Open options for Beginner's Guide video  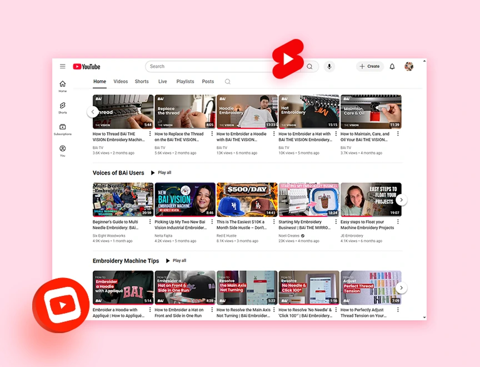pyautogui.click(x=150, y=221)
